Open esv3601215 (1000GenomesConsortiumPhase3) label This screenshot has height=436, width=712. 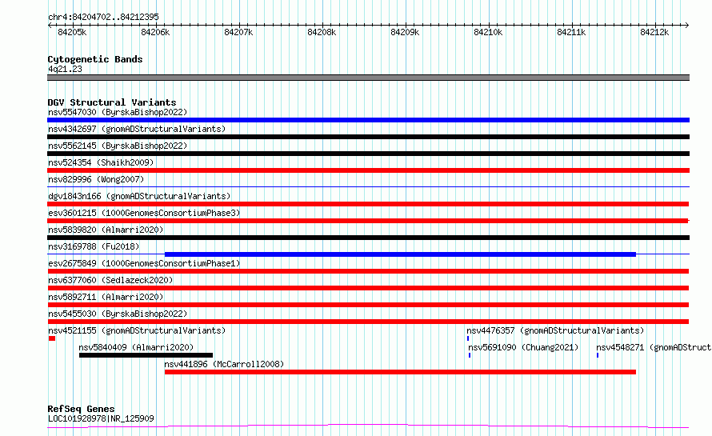(144, 213)
